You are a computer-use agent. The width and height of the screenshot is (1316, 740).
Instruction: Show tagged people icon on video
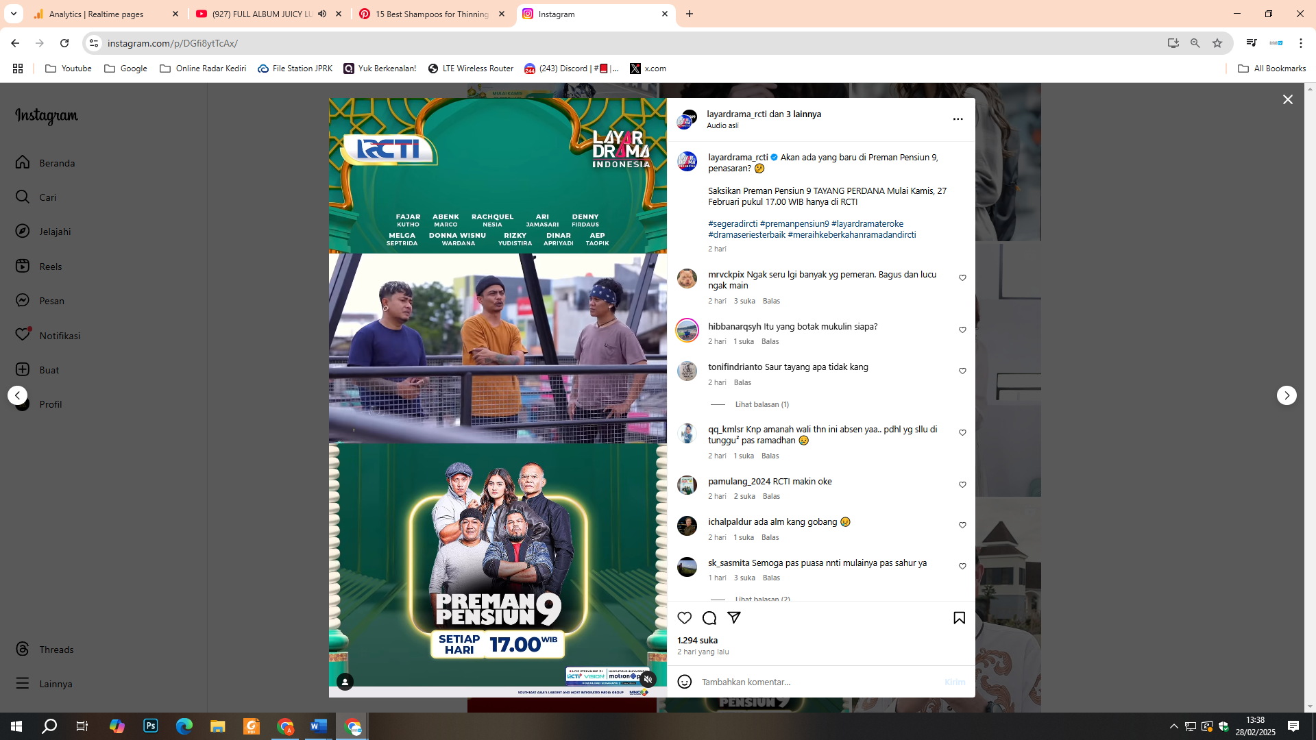coord(345,681)
